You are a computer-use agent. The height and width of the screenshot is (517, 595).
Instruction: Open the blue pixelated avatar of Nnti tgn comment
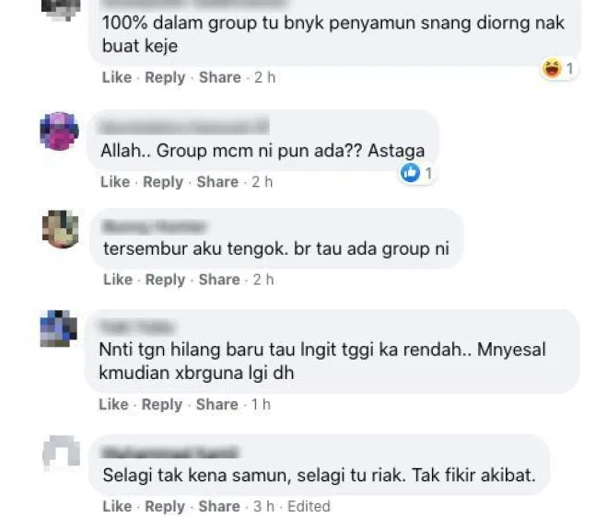point(58,328)
